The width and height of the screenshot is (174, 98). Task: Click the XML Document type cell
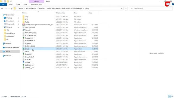click(79, 51)
